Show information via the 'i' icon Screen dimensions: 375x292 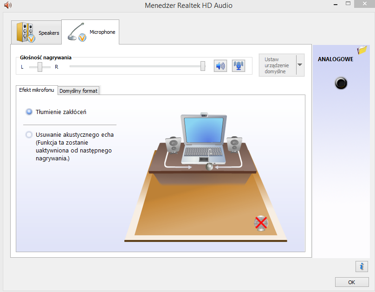click(362, 266)
